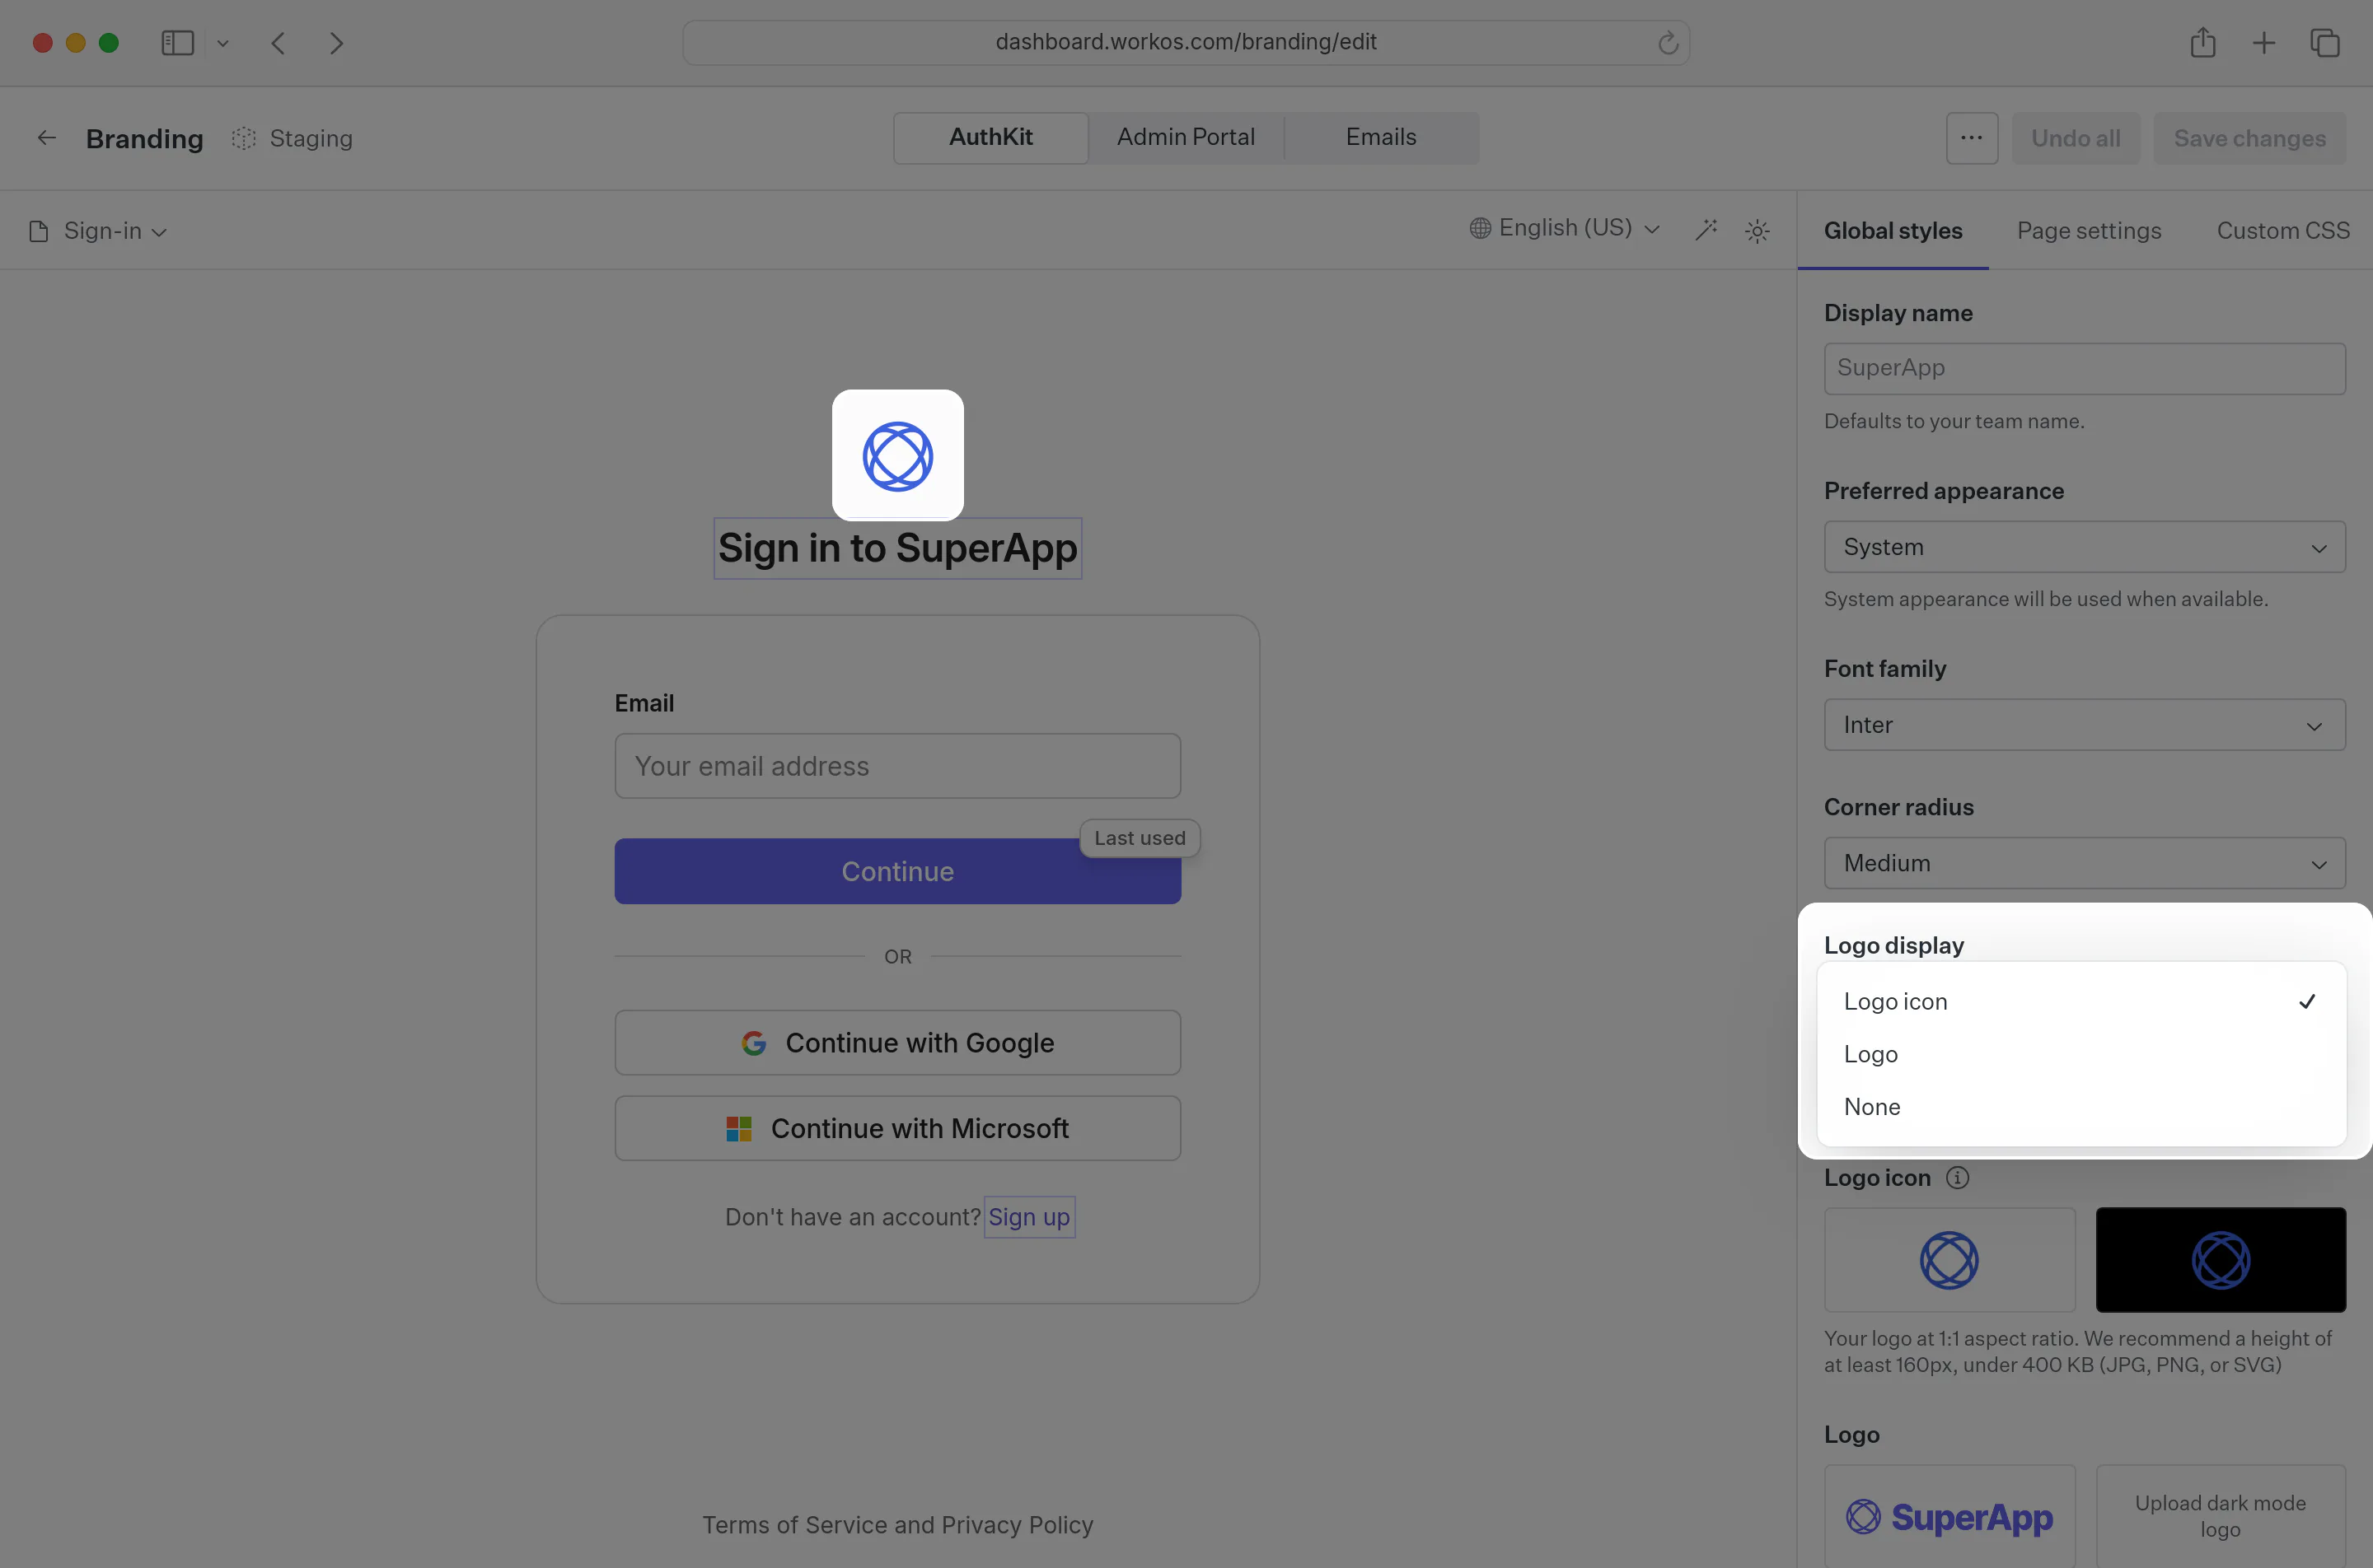Open the Font family Inter dropdown
Screen dimensions: 2373x1568
[2084, 725]
